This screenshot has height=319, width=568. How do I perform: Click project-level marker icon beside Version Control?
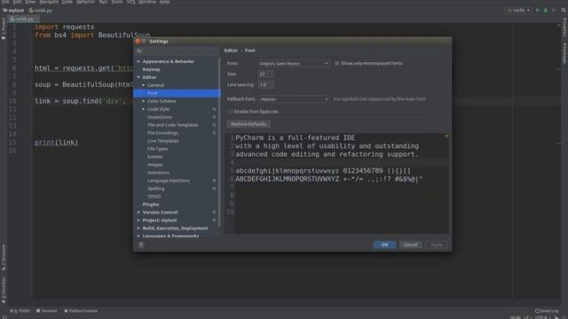[x=214, y=213]
